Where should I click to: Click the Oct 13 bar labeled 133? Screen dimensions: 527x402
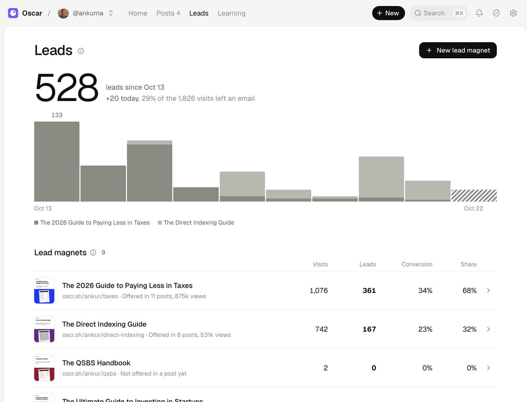click(57, 161)
